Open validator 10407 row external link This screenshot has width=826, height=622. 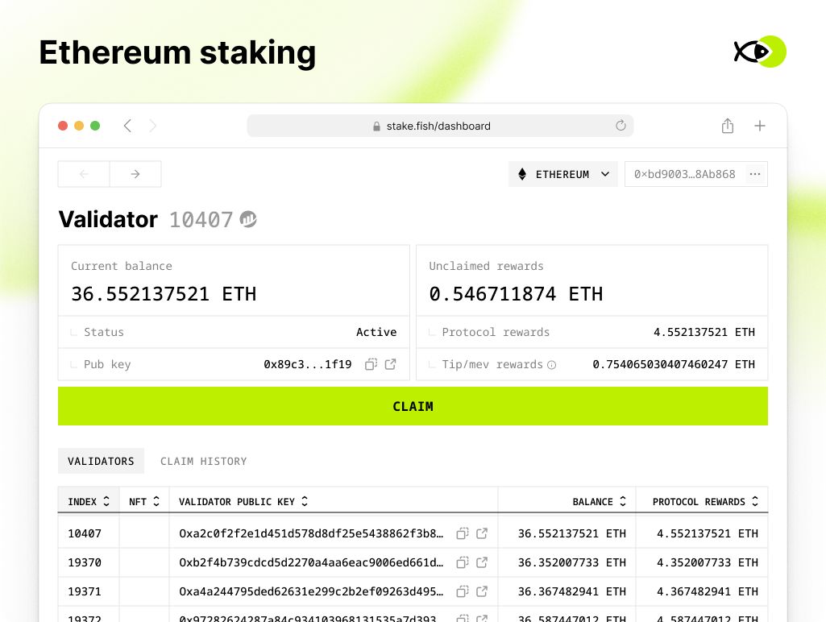(x=481, y=533)
